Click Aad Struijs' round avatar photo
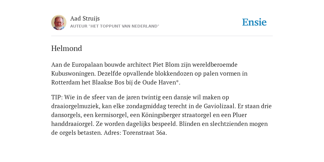Image resolution: width=324 pixels, height=162 pixels. (x=59, y=22)
